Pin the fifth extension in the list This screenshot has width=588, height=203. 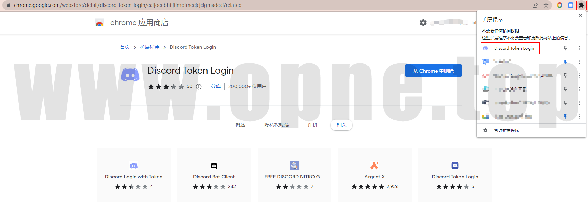pyautogui.click(x=565, y=103)
